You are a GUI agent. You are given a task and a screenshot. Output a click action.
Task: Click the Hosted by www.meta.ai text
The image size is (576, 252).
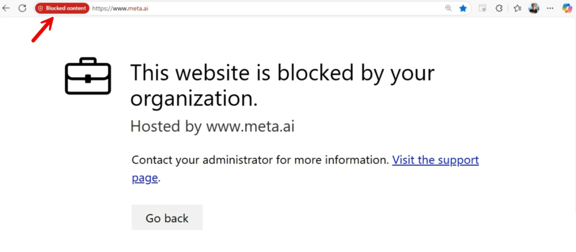(212, 126)
